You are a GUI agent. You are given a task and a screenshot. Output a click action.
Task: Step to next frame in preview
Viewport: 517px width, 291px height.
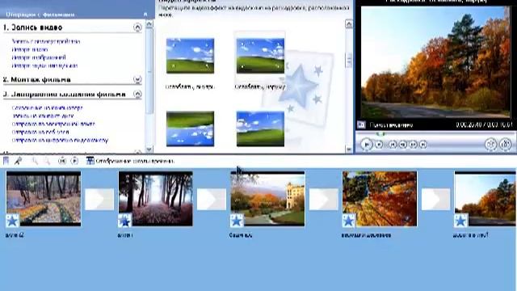click(413, 144)
